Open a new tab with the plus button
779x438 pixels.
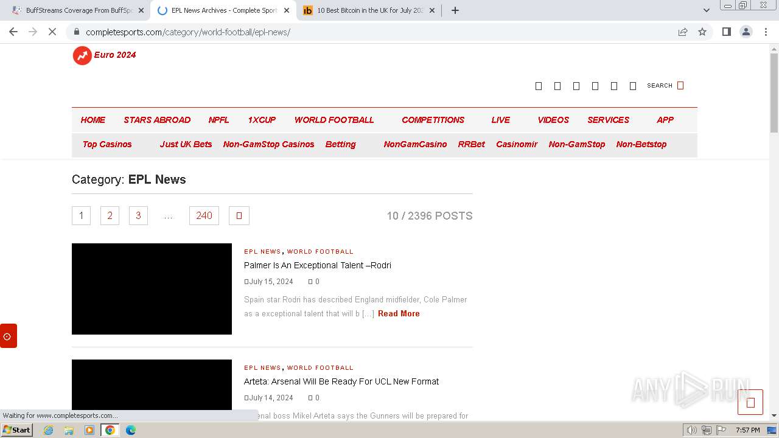(x=455, y=10)
